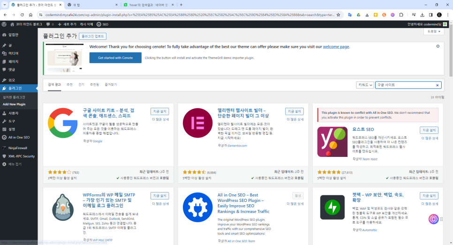This screenshot has height=245, width=453.
Task: Click Yoast SEO plugin logo
Action: (x=332, y=141)
